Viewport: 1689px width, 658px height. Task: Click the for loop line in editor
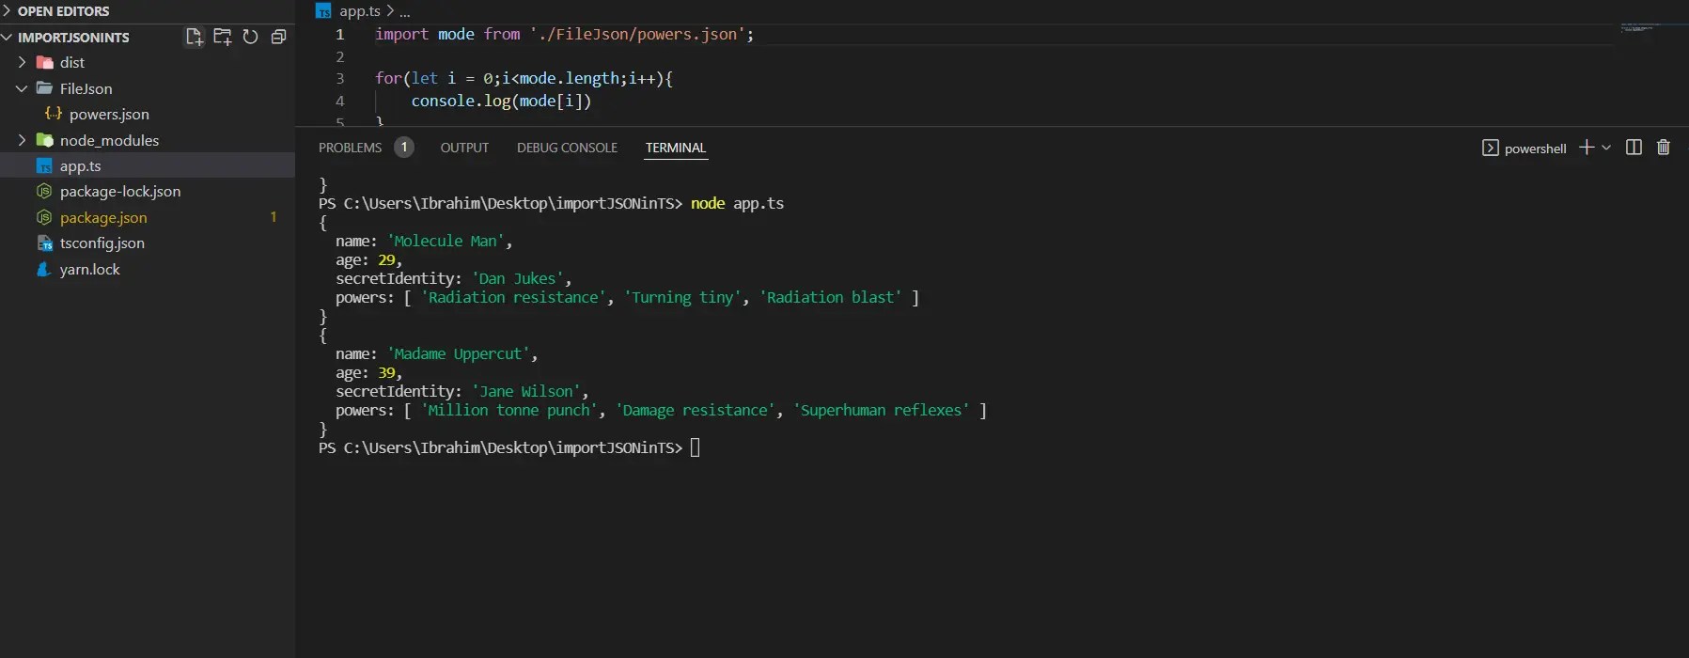point(524,78)
